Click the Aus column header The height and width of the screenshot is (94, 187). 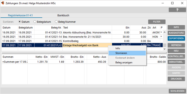pyautogui.click(x=139, y=28)
